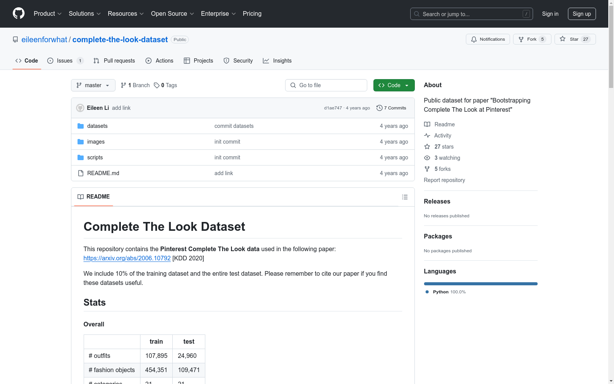Click the 'commit datasets' commit message
Screen dimensions: 614x384
point(234,126)
